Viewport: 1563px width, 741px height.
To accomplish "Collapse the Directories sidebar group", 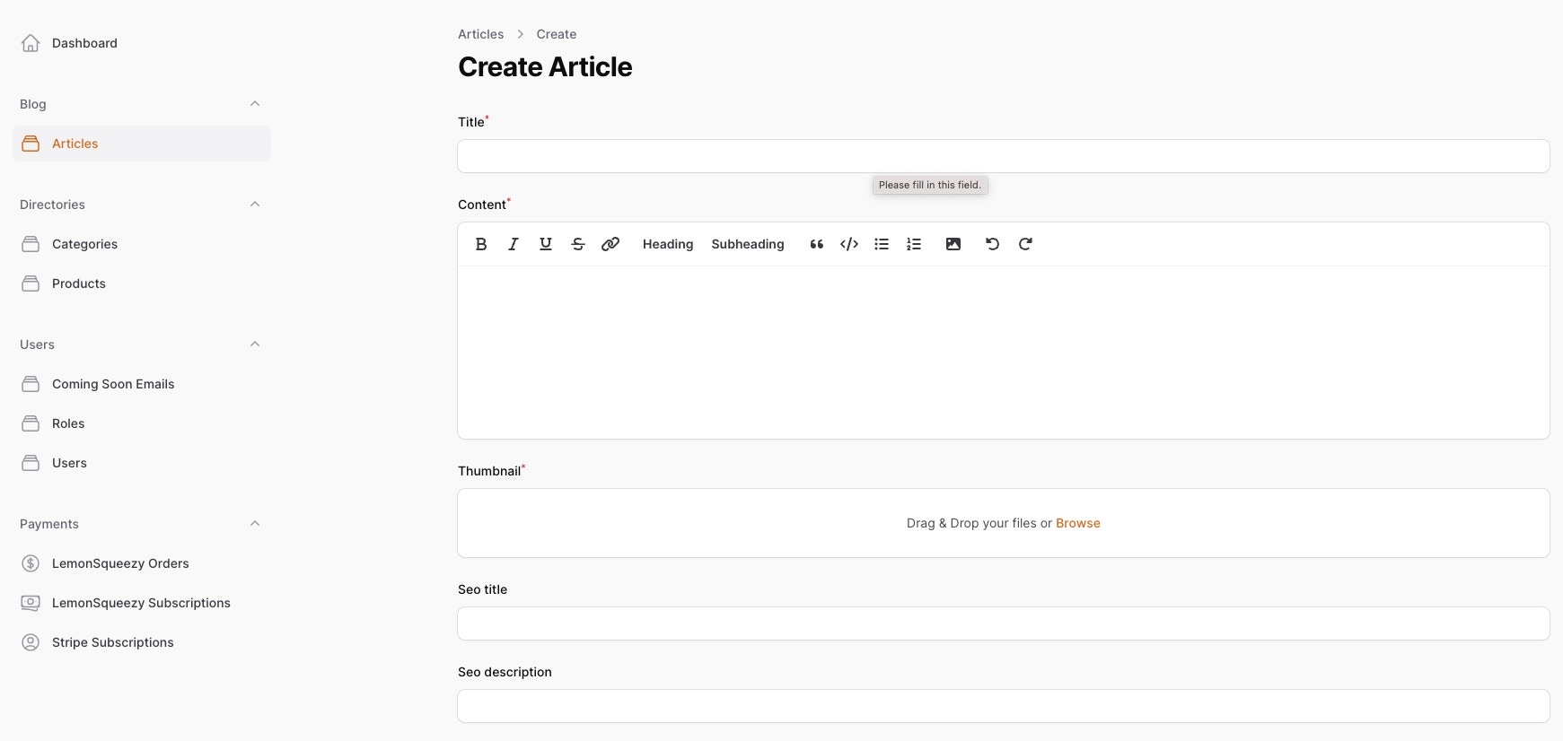I will point(255,205).
